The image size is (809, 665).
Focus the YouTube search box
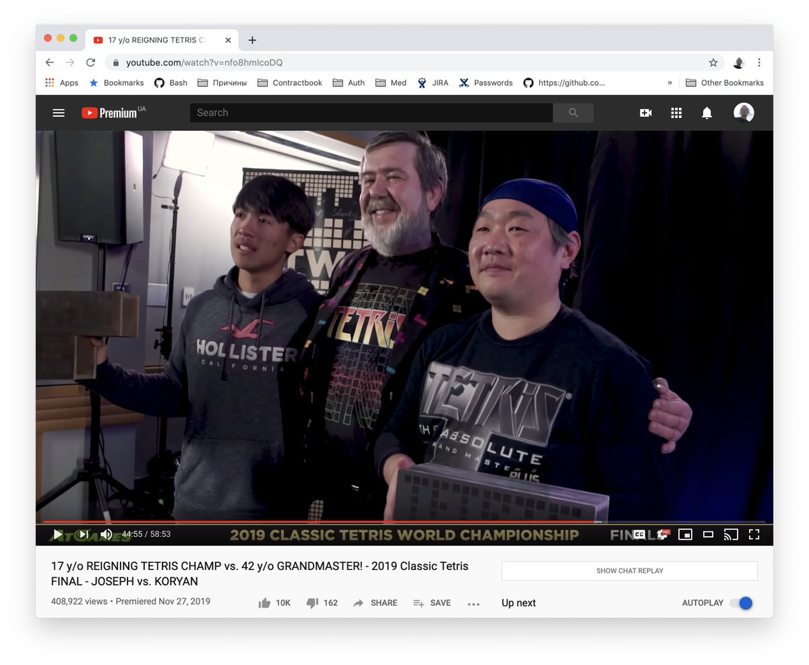pyautogui.click(x=371, y=113)
